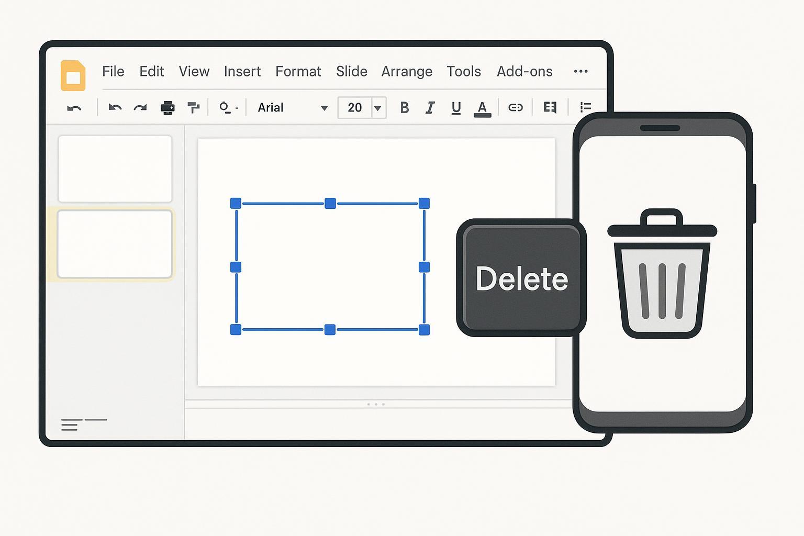Select the Paint format roller tool
Screen dimensions: 804x536
tap(194, 108)
